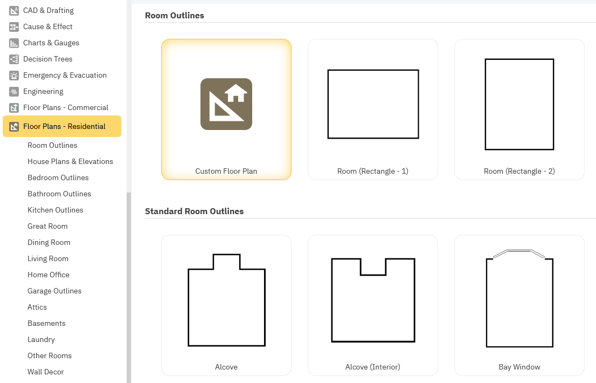Select the Room (Rectangle - 1) template
Viewport: 596px width, 383px height.
[x=373, y=109]
